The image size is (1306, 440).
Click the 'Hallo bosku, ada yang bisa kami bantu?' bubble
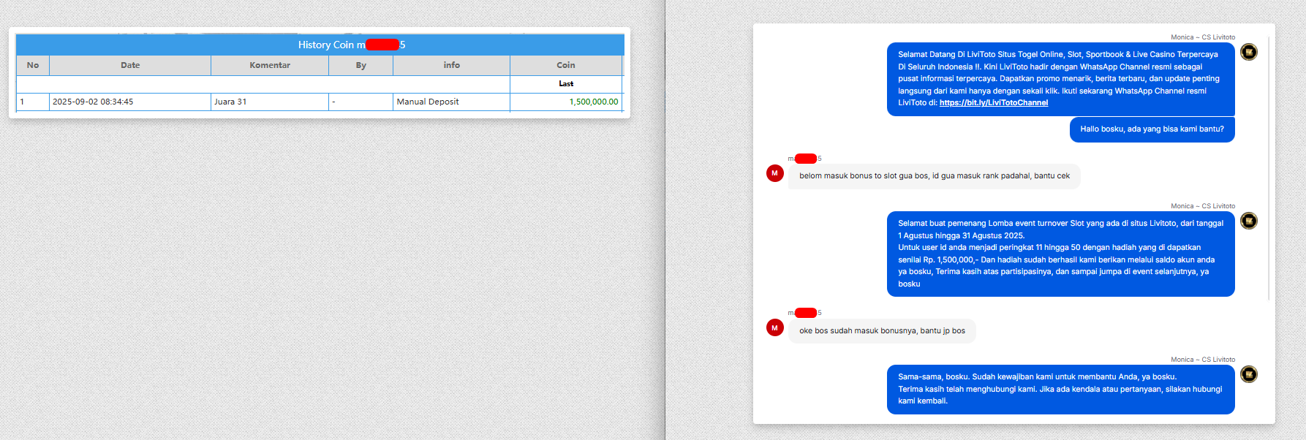(x=1152, y=129)
